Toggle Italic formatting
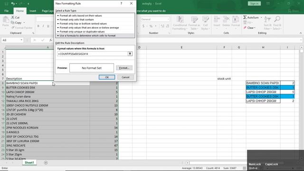This screenshot has height=171, width=304. pyautogui.click(x=43, y=26)
